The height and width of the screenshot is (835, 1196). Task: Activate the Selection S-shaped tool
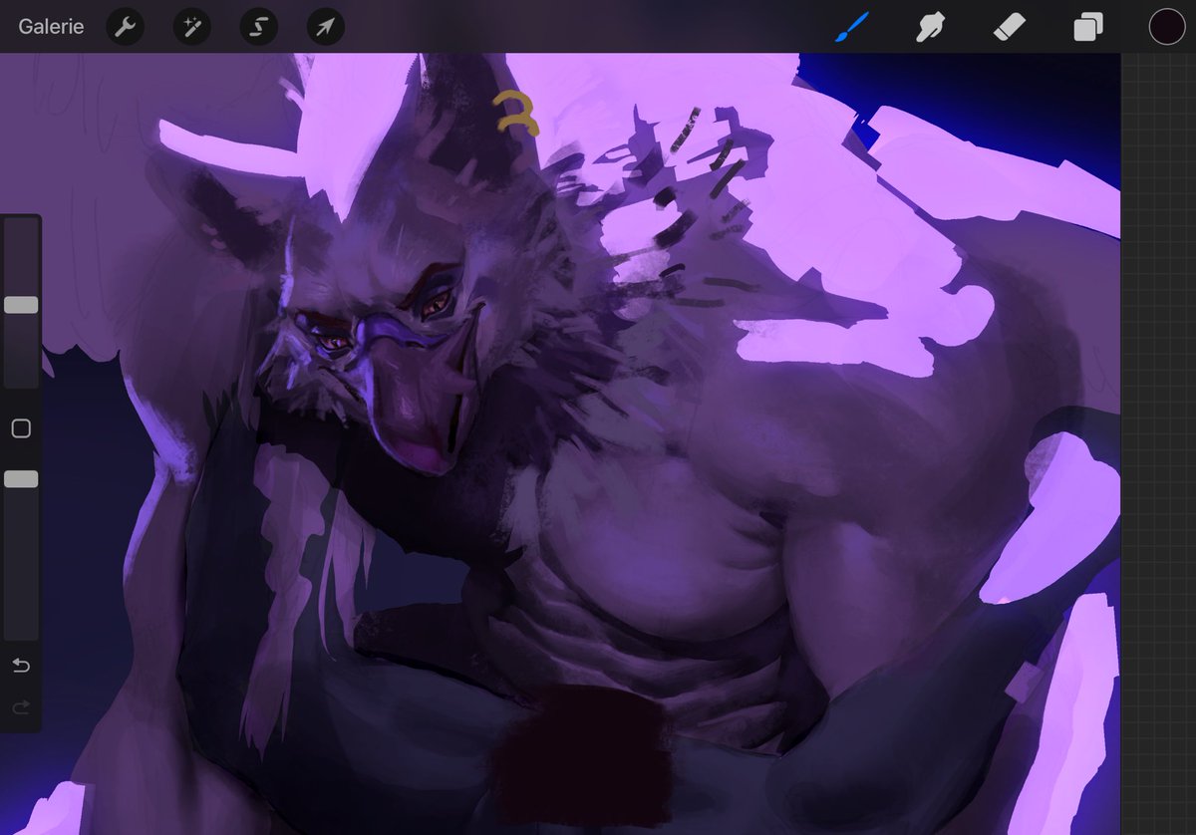click(259, 27)
